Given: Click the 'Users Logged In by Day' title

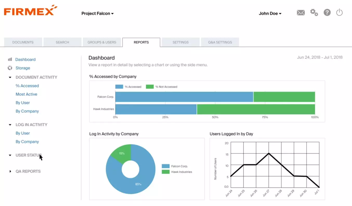Looking at the screenshot, I should pyautogui.click(x=231, y=134).
